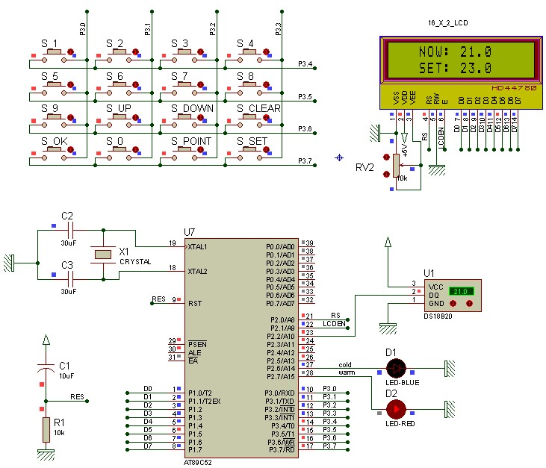Select the D1 blue LED symbol
The width and height of the screenshot is (546, 468).
pos(397,369)
